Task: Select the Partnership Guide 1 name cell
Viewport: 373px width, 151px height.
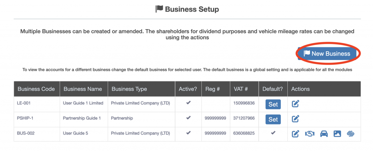Action: (82, 118)
